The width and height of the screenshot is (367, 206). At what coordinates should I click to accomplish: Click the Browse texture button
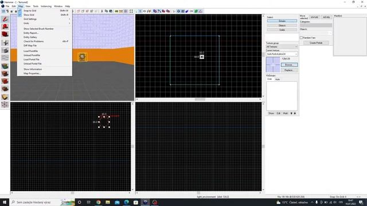pyautogui.click(x=289, y=65)
